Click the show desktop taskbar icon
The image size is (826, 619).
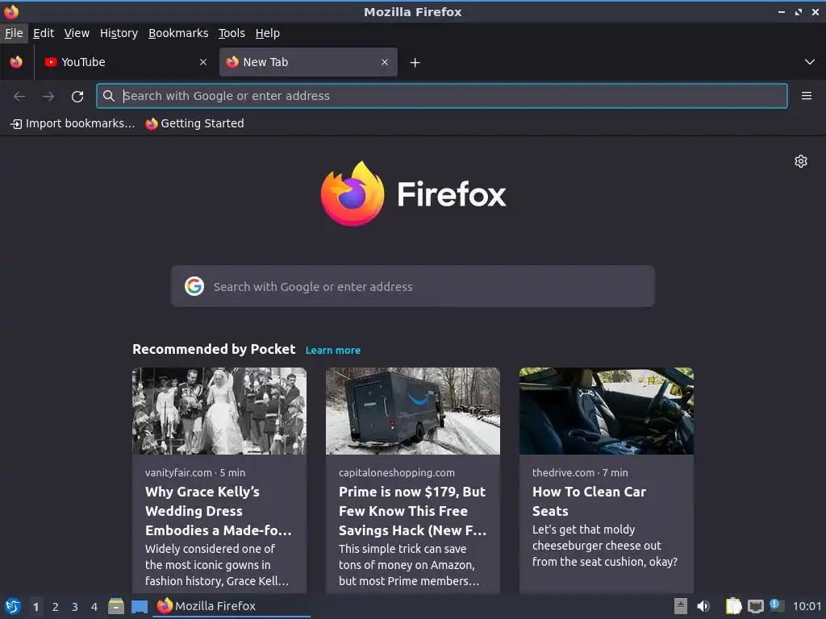point(139,607)
